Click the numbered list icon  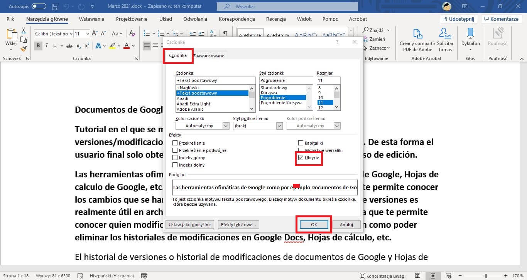(x=161, y=34)
